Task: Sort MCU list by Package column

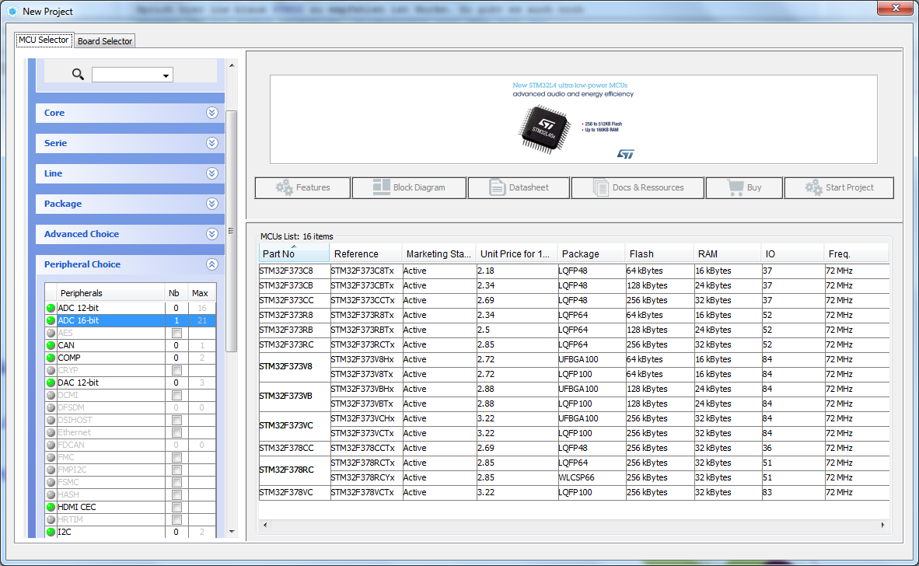Action: coord(591,253)
